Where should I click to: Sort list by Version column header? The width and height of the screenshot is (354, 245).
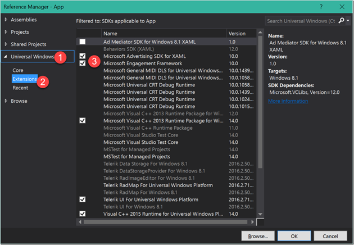pos(242,33)
